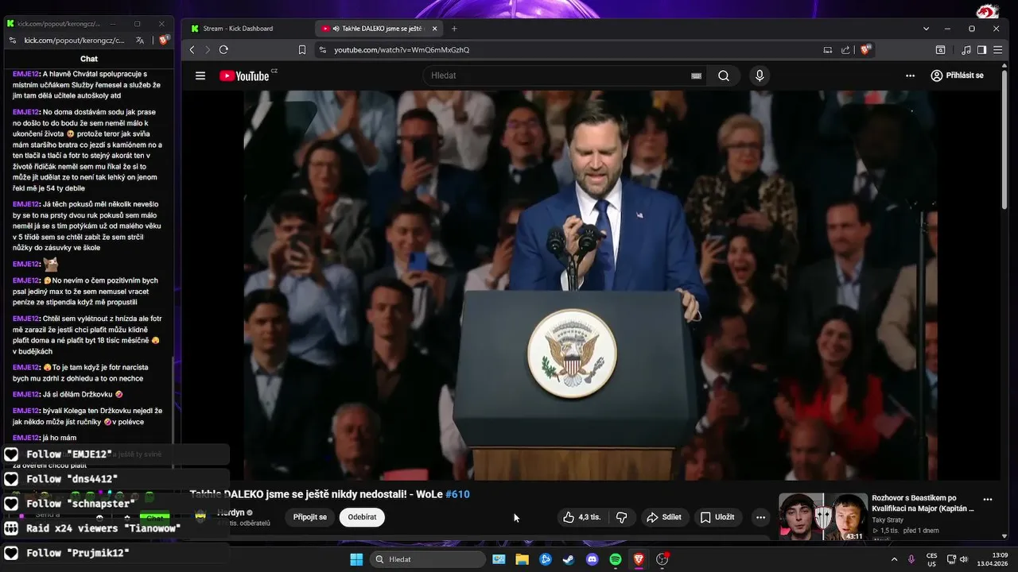Image resolution: width=1018 pixels, height=572 pixels.
Task: Save the video with Uložit
Action: [x=717, y=517]
